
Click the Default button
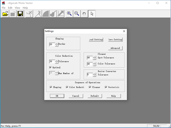(95, 96)
